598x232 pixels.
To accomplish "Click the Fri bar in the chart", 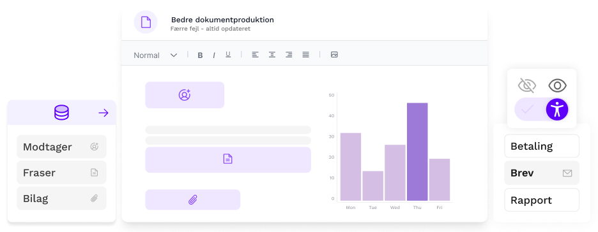I will 440,180.
